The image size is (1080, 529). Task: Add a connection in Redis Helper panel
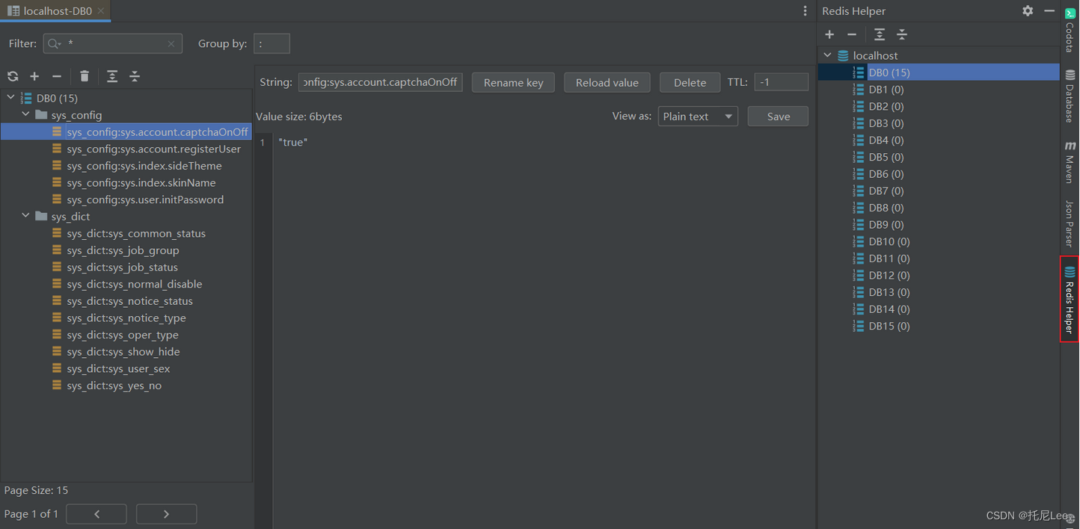coord(829,34)
